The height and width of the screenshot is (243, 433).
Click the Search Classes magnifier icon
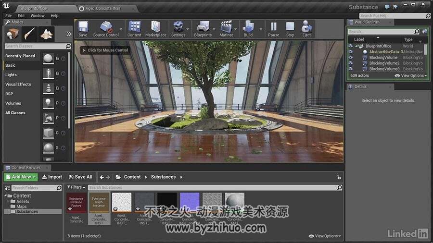click(x=68, y=46)
